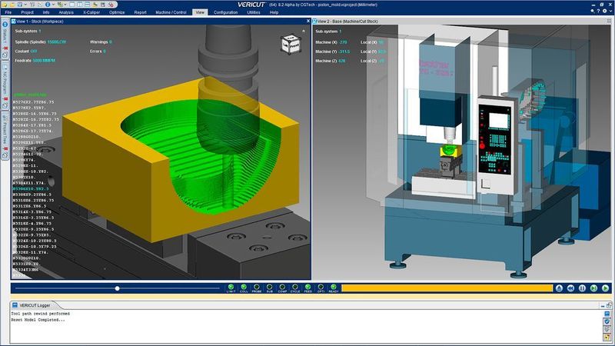Click the question mark help icon top right
615x346 pixels.
coord(598,11)
